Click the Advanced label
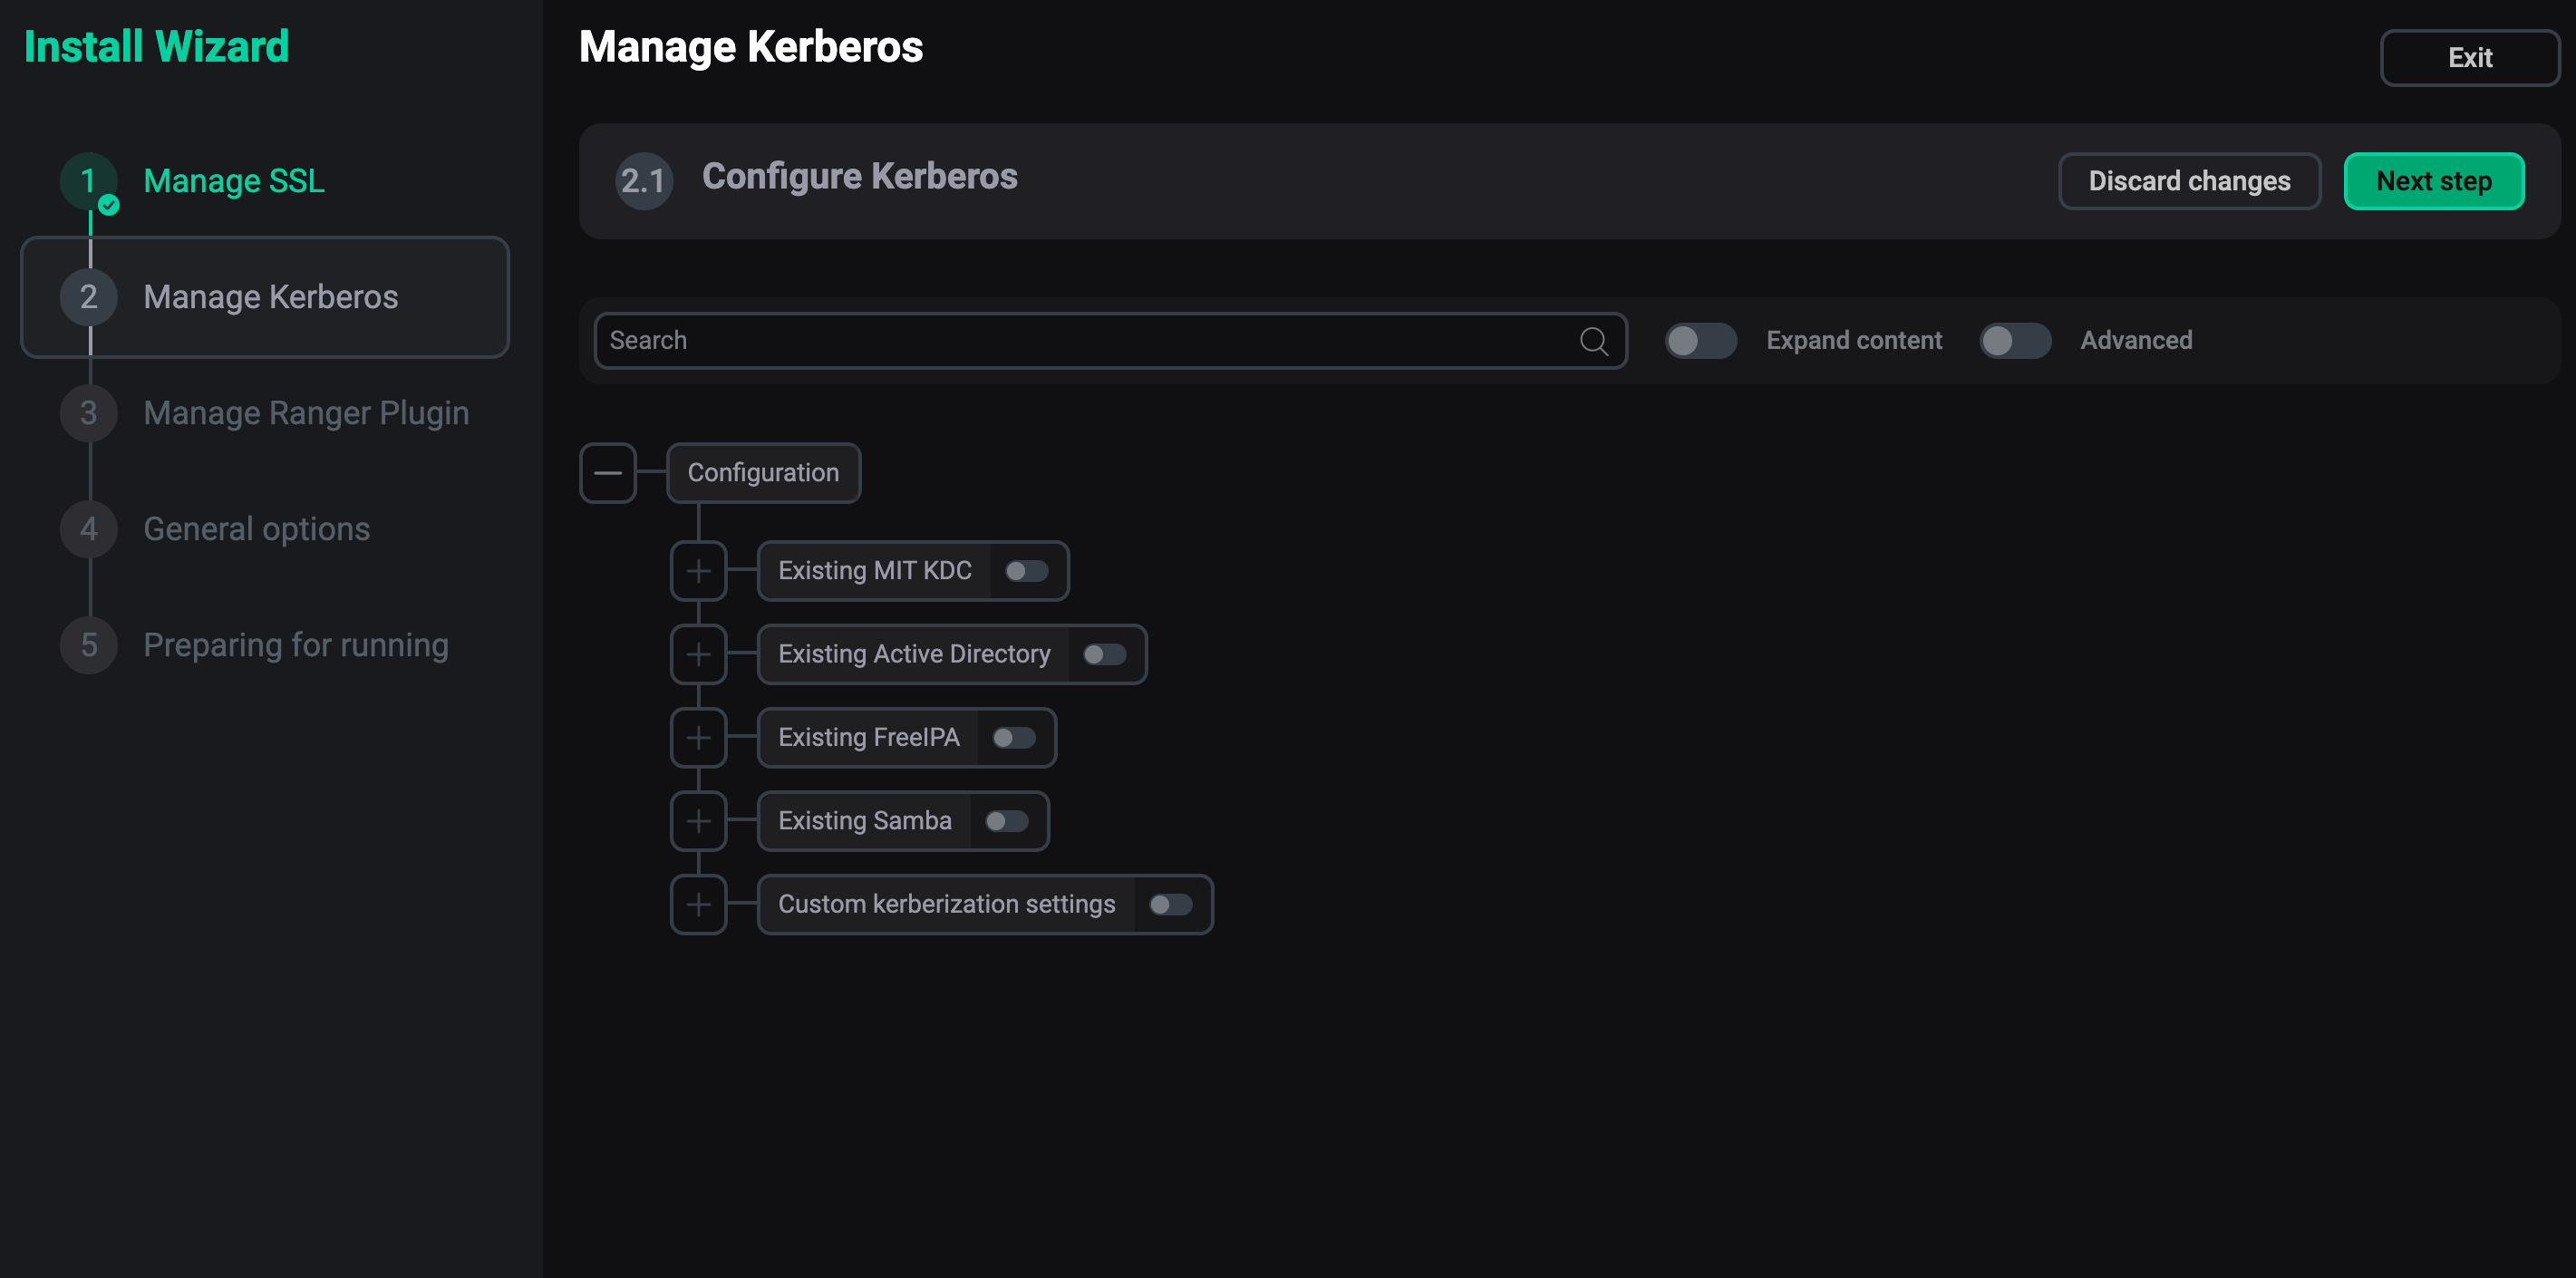Screen dimensions: 2576x1278 click(2136, 341)
